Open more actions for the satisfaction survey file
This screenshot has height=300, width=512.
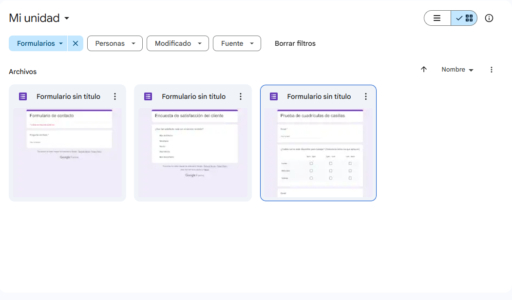pos(240,96)
